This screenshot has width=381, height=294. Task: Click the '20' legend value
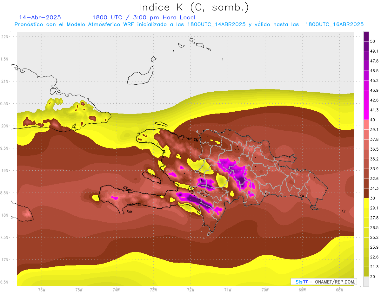click(373, 276)
